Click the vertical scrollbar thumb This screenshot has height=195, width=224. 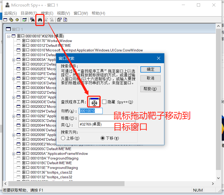(x=218, y=99)
